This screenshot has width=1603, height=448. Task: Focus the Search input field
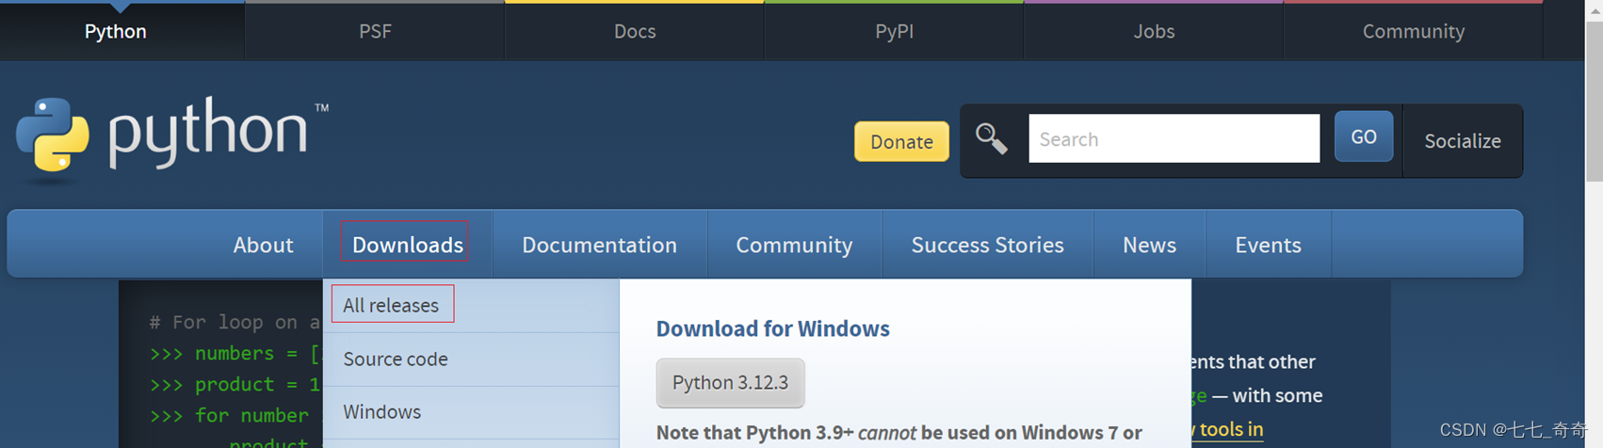pyautogui.click(x=1174, y=138)
